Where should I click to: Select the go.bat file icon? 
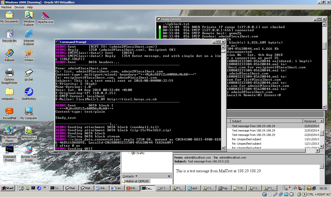(x=29, y=75)
